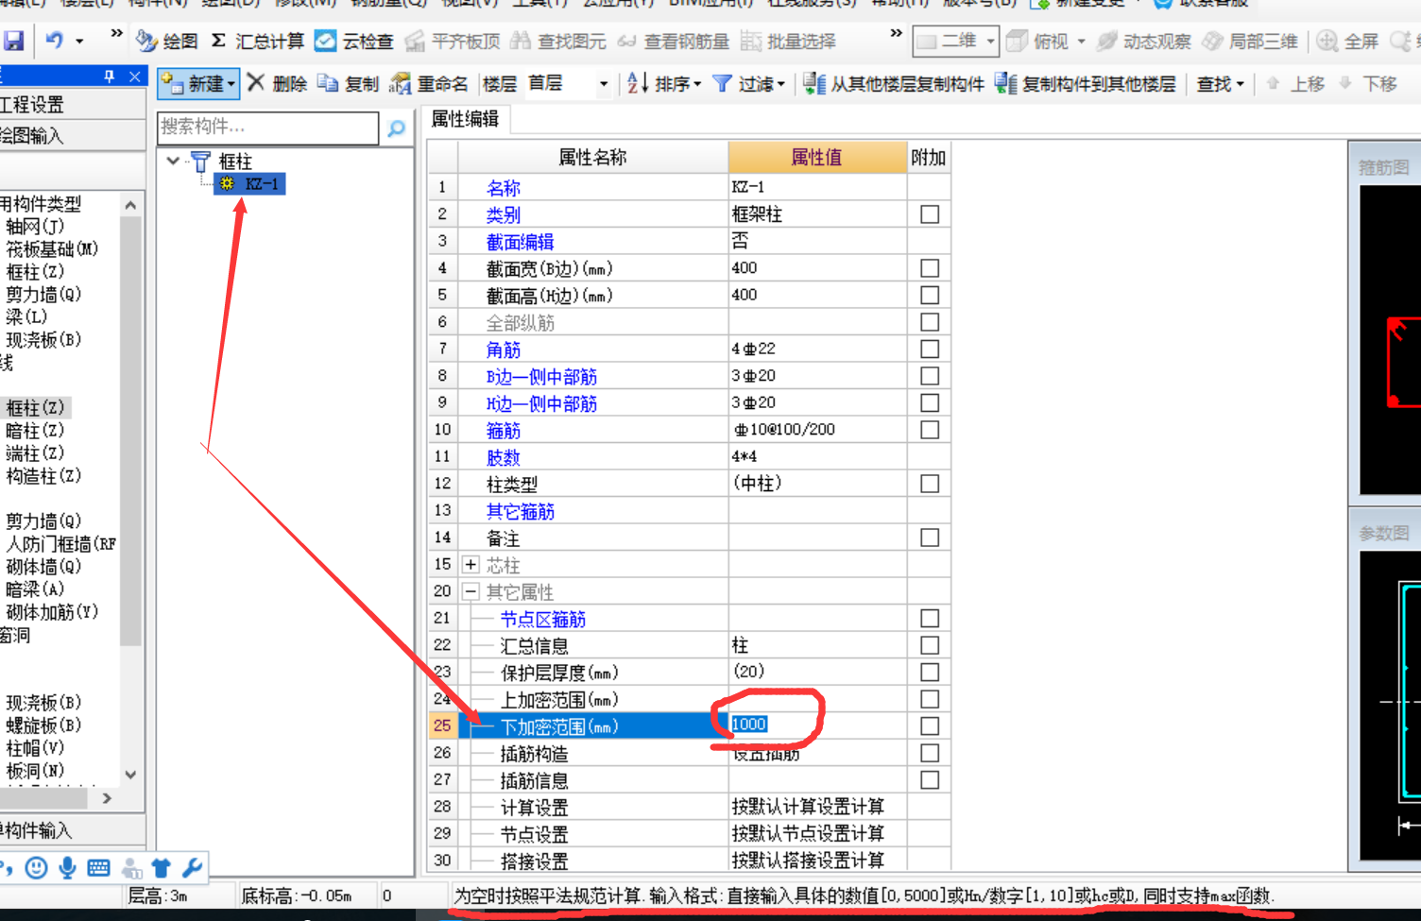Click the undo arrow icon
Viewport: 1421px width, 921px height.
tap(55, 41)
